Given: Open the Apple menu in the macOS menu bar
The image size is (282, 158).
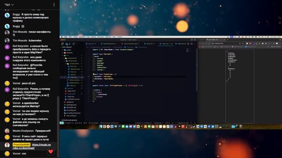Looking at the screenshot, I should pos(62,37).
